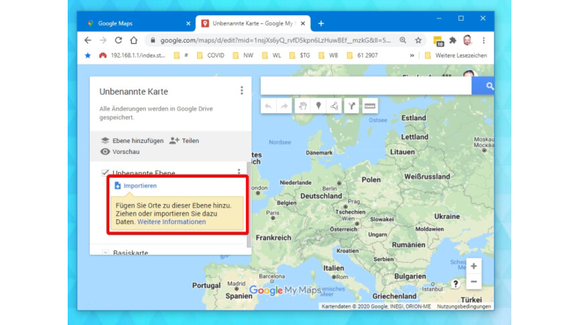The image size is (579, 325).
Task: Click the blue star bookmarks icon
Action: (x=88, y=56)
